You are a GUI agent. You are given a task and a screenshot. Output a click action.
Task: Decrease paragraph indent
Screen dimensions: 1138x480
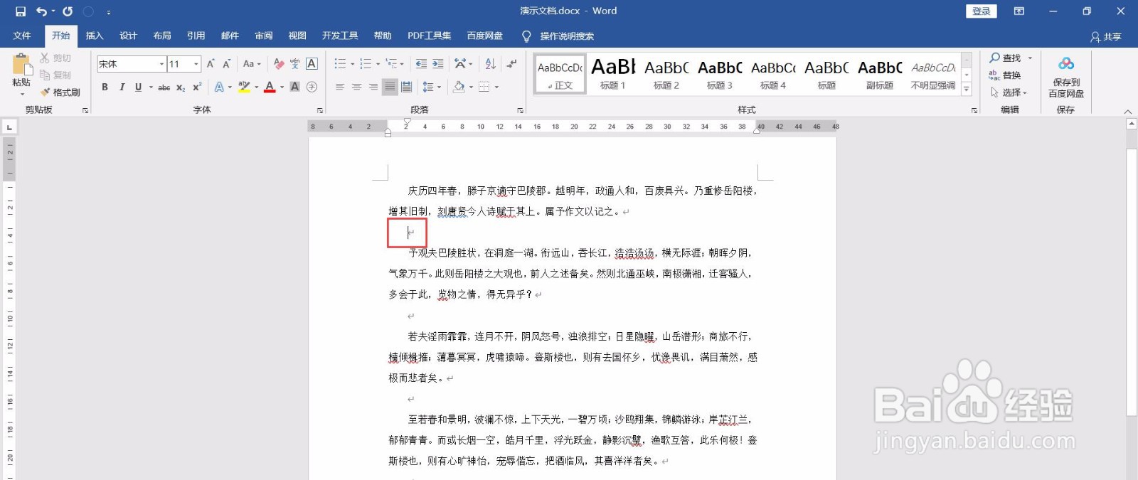point(421,64)
